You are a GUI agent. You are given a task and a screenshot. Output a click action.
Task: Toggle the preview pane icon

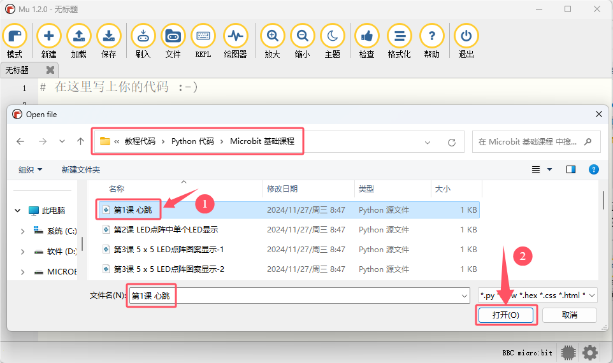[571, 169]
